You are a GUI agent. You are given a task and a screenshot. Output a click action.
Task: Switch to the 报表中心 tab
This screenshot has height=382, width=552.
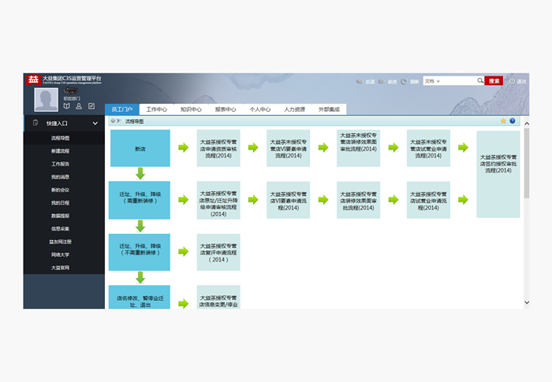pos(226,109)
